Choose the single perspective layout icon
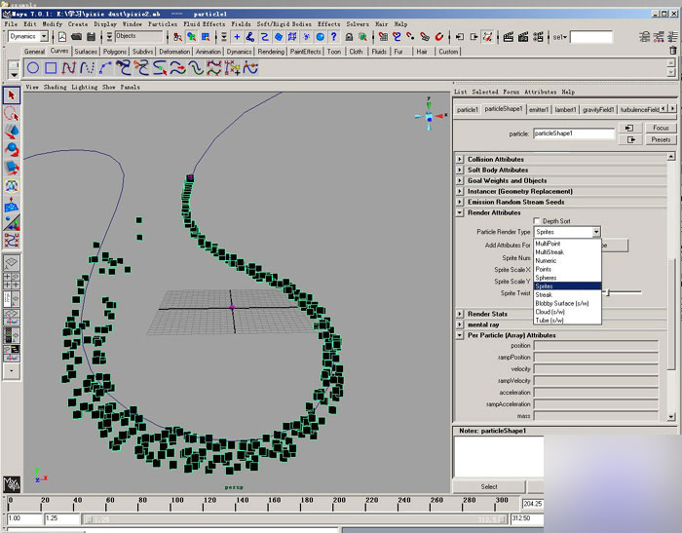 [x=12, y=262]
